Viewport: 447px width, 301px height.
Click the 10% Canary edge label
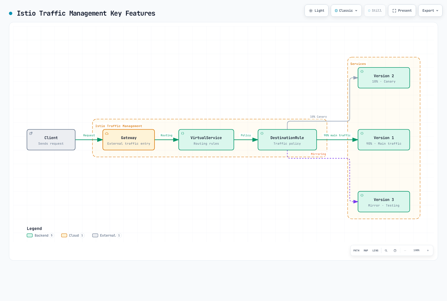click(318, 117)
